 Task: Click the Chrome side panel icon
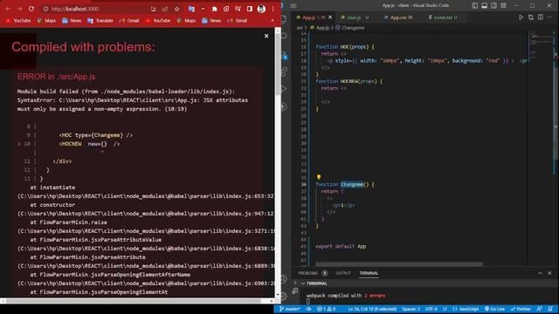click(x=250, y=9)
